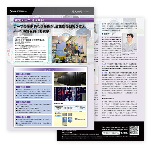The height and width of the screenshot is (148, 151).
Task: Select the 運用形態 label
Action: pos(23,87)
